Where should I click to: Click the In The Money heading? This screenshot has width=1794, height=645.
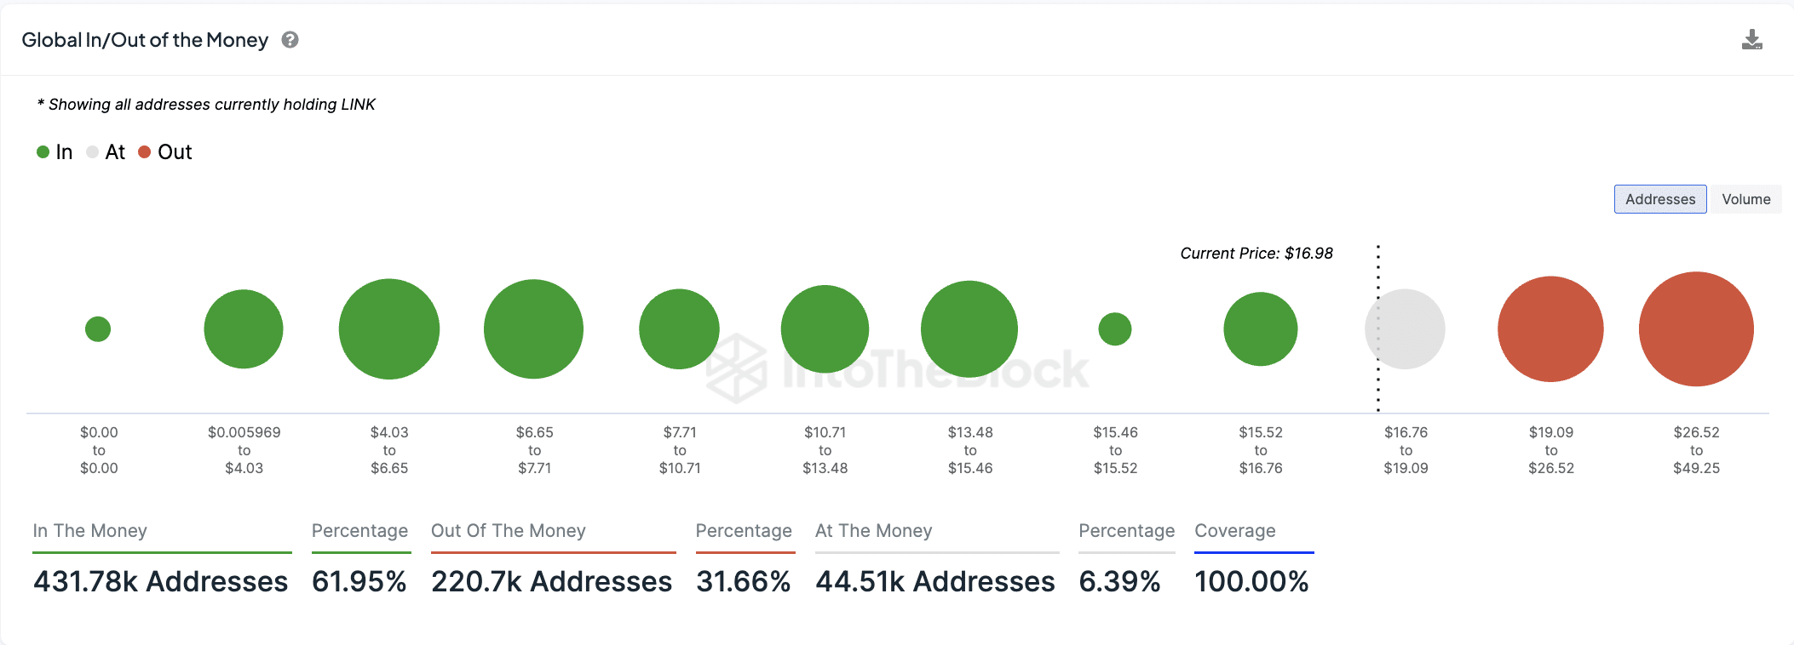[x=90, y=531]
